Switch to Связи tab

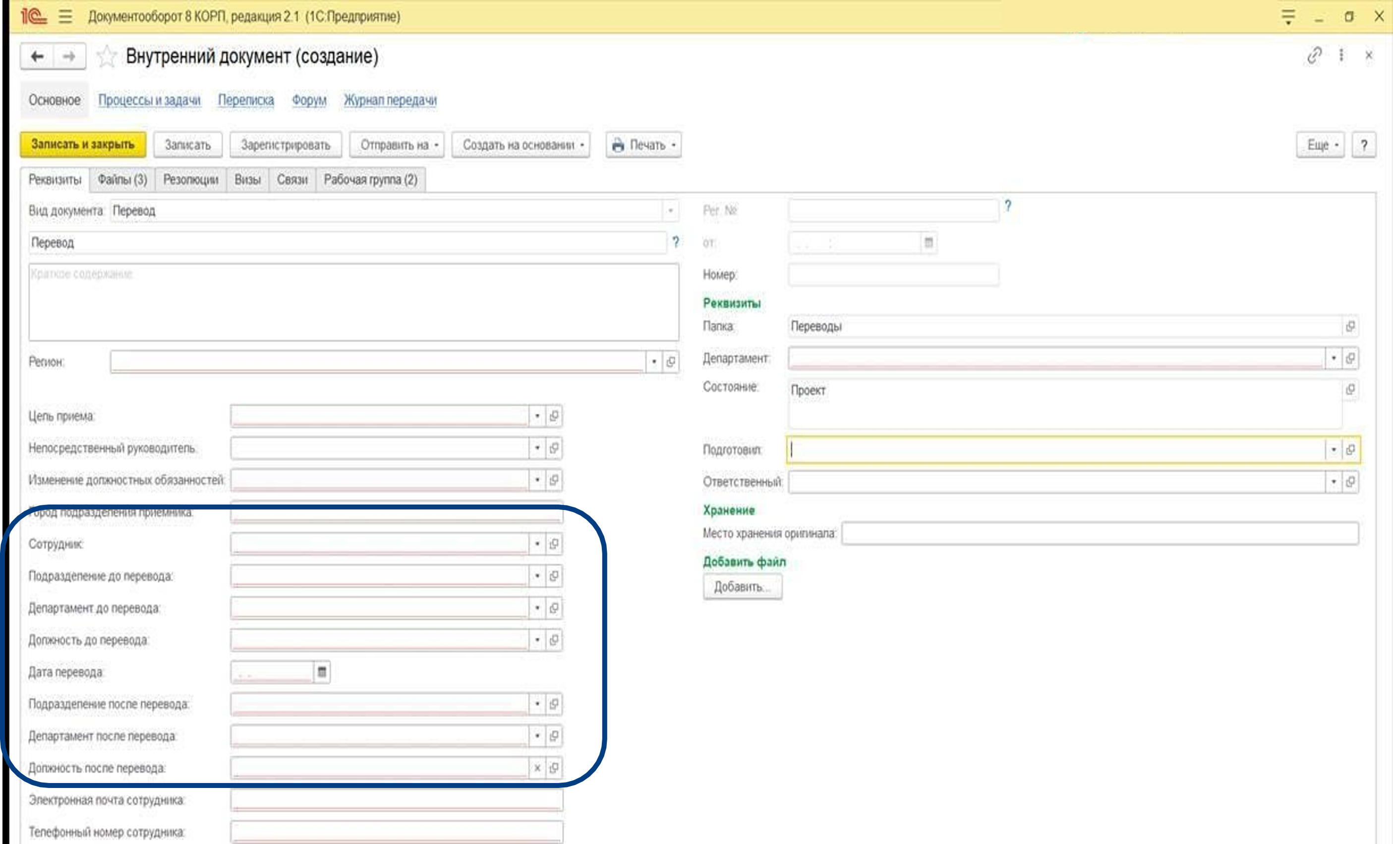(292, 180)
